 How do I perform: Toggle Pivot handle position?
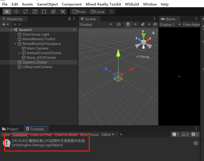[79, 12]
